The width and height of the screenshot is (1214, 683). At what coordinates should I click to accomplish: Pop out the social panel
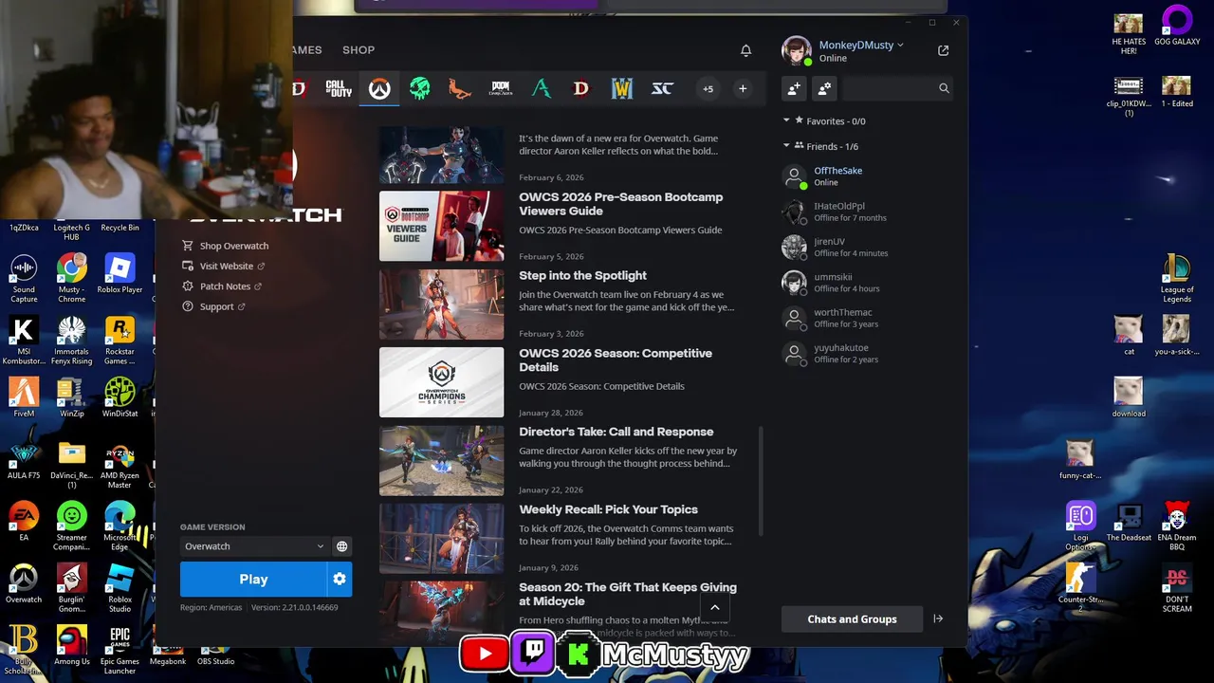click(x=943, y=50)
